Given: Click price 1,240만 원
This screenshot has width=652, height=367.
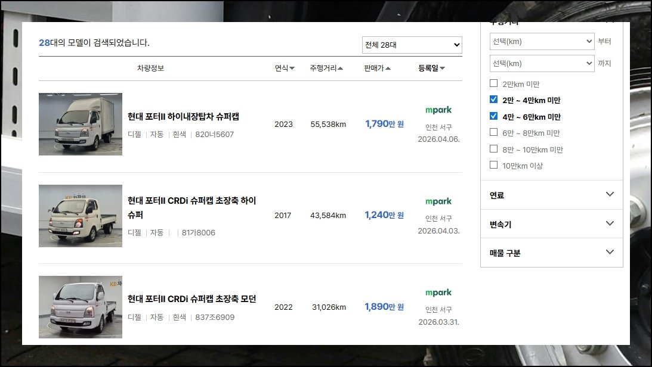Looking at the screenshot, I should coord(385,215).
